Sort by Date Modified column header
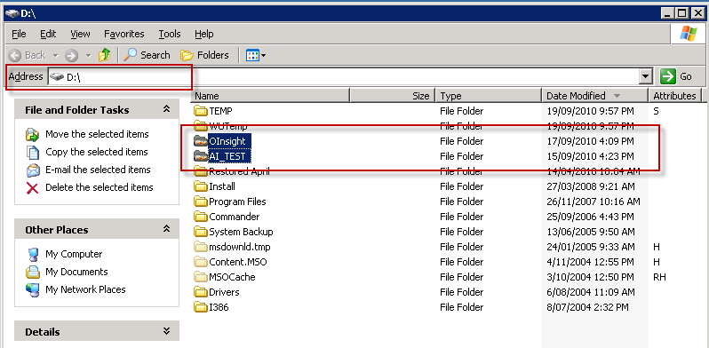This screenshot has height=348, width=709. point(594,96)
